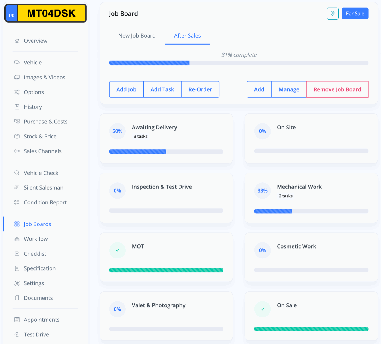Viewport: 381px width, 344px height.
Task: Click the Specification document icon
Action: [17, 268]
